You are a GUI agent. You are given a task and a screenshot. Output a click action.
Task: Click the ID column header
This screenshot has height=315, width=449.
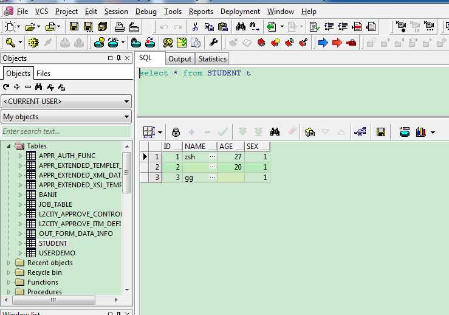coord(172,147)
